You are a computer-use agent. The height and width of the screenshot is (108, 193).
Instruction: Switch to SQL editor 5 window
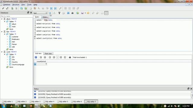[x=63, y=101]
